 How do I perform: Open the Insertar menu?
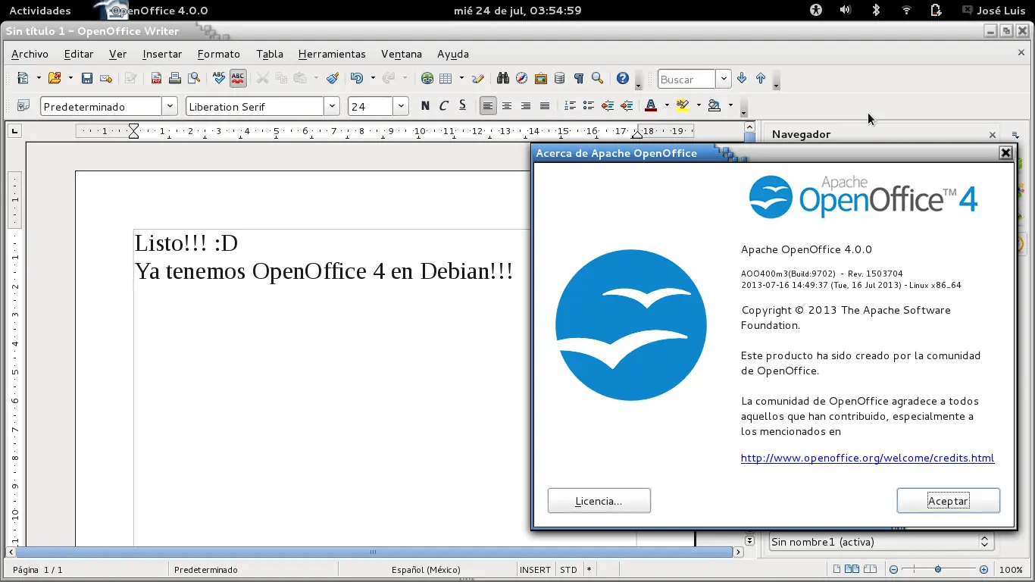pyautogui.click(x=162, y=54)
